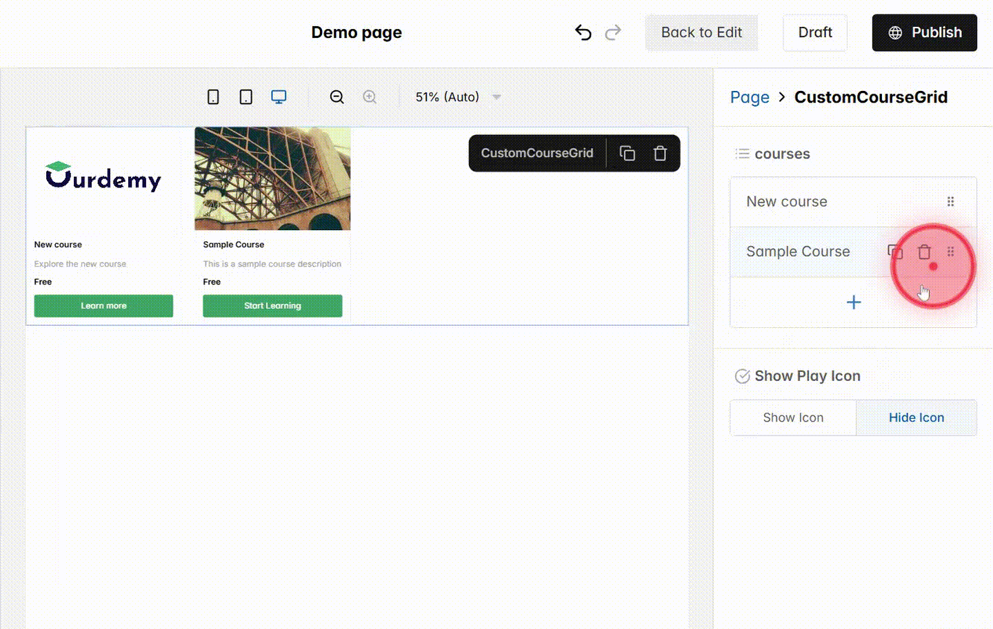Switch to mobile preview mode
This screenshot has height=629, width=993.
coord(212,96)
